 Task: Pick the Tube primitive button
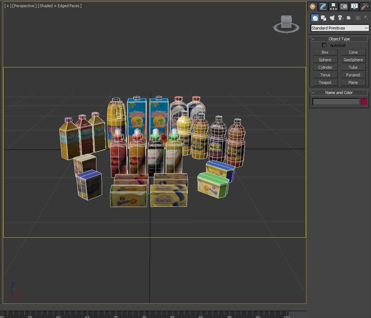point(353,68)
